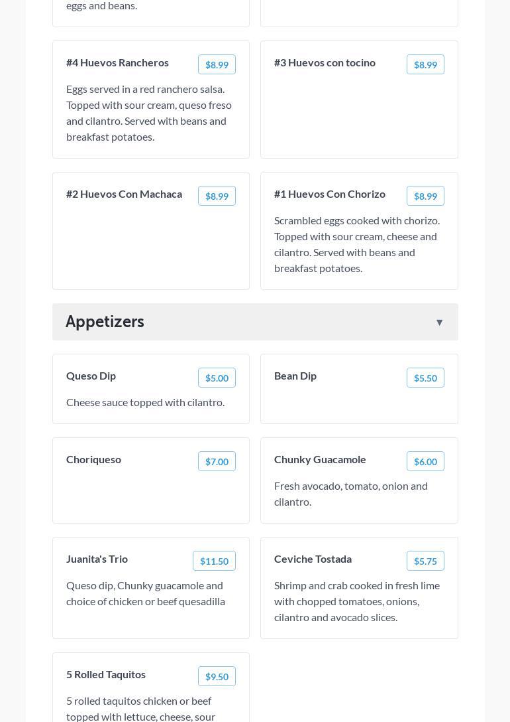510x722 pixels.
Task: Click the Choriqueso $7.00 price tag
Action: click(x=217, y=461)
